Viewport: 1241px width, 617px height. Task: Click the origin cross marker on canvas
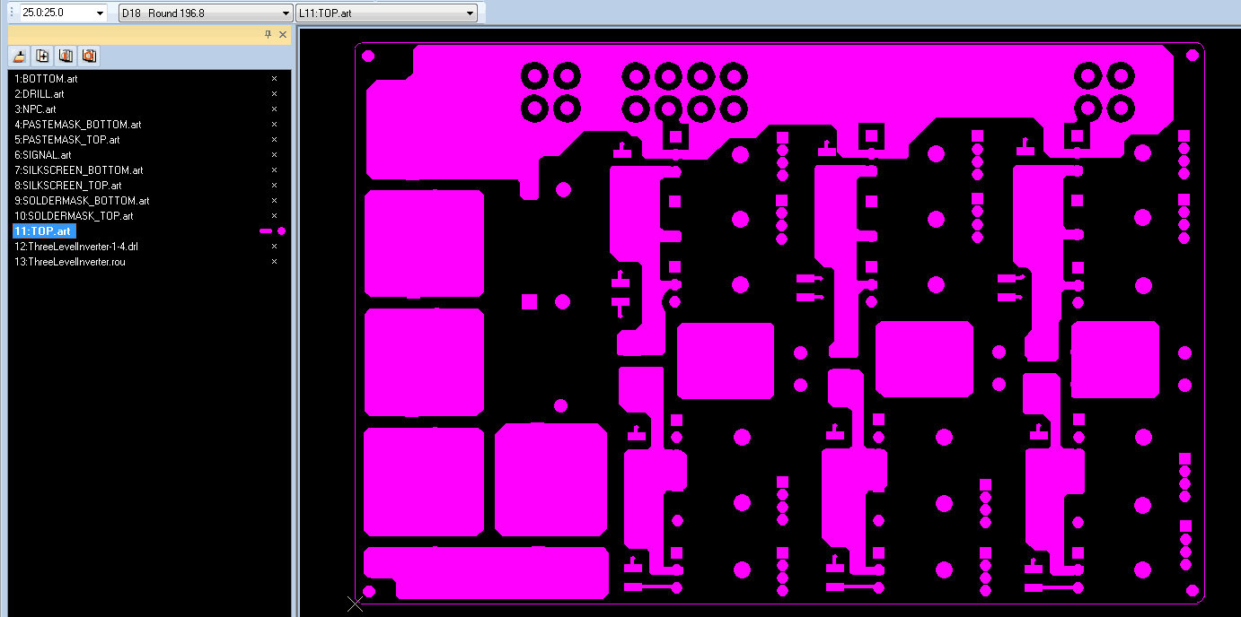point(355,603)
